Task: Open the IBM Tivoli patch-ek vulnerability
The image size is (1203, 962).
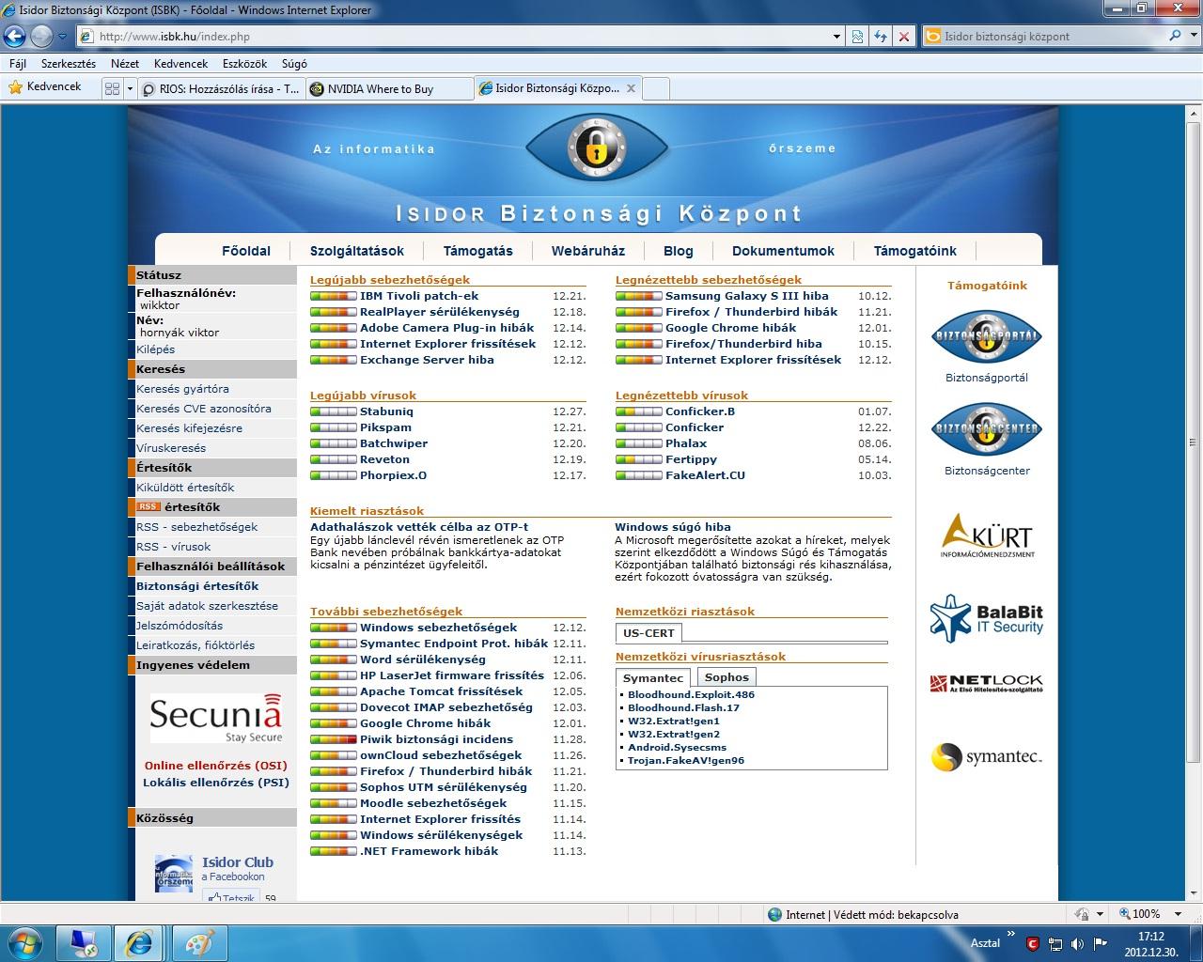Action: coord(419,296)
